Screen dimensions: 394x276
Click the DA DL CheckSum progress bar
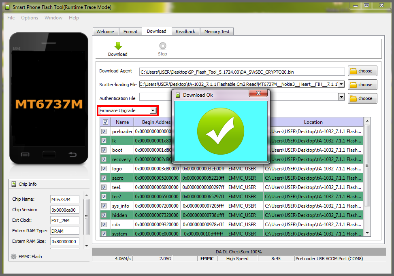pyautogui.click(x=239, y=252)
